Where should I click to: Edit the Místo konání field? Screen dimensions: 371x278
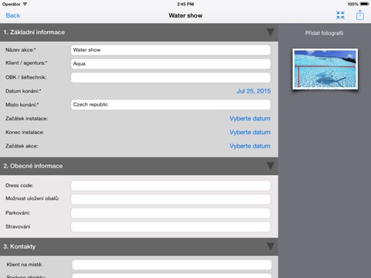pyautogui.click(x=171, y=104)
